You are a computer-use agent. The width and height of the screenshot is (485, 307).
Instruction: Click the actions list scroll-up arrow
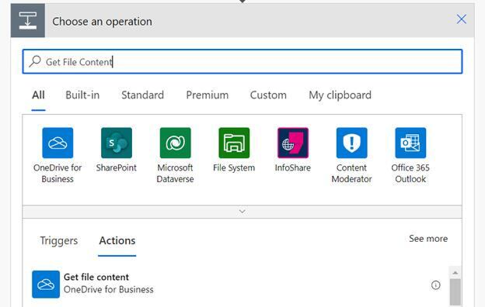(x=455, y=273)
